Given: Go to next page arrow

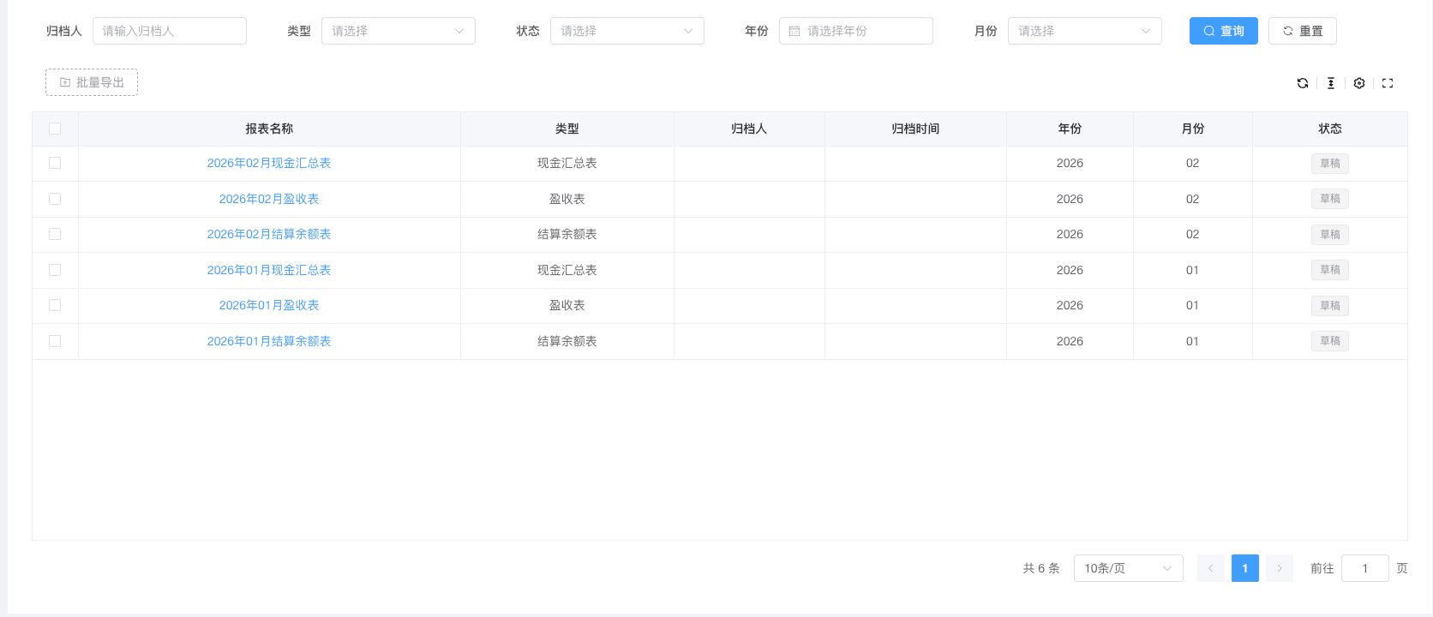Looking at the screenshot, I should 1280,568.
